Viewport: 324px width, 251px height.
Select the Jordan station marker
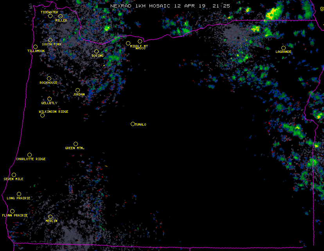77,90
